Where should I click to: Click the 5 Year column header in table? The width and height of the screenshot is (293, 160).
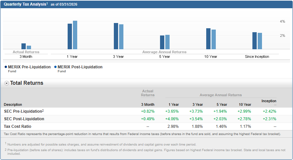(x=222, y=104)
